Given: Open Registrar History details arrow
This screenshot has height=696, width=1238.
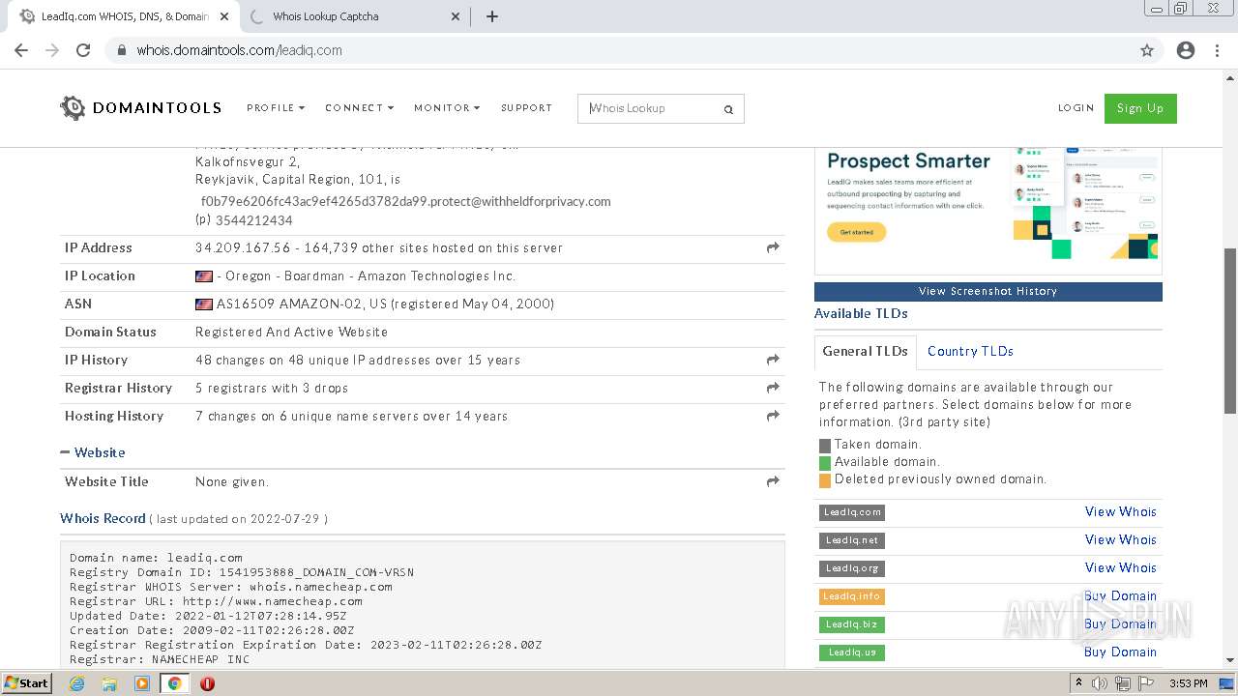Looking at the screenshot, I should [773, 389].
